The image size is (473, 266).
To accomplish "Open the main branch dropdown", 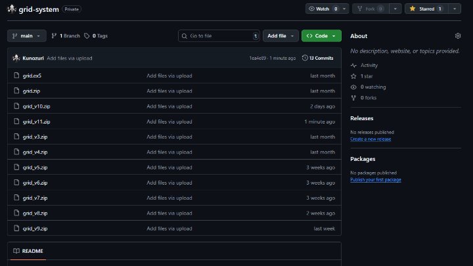I will (x=27, y=36).
